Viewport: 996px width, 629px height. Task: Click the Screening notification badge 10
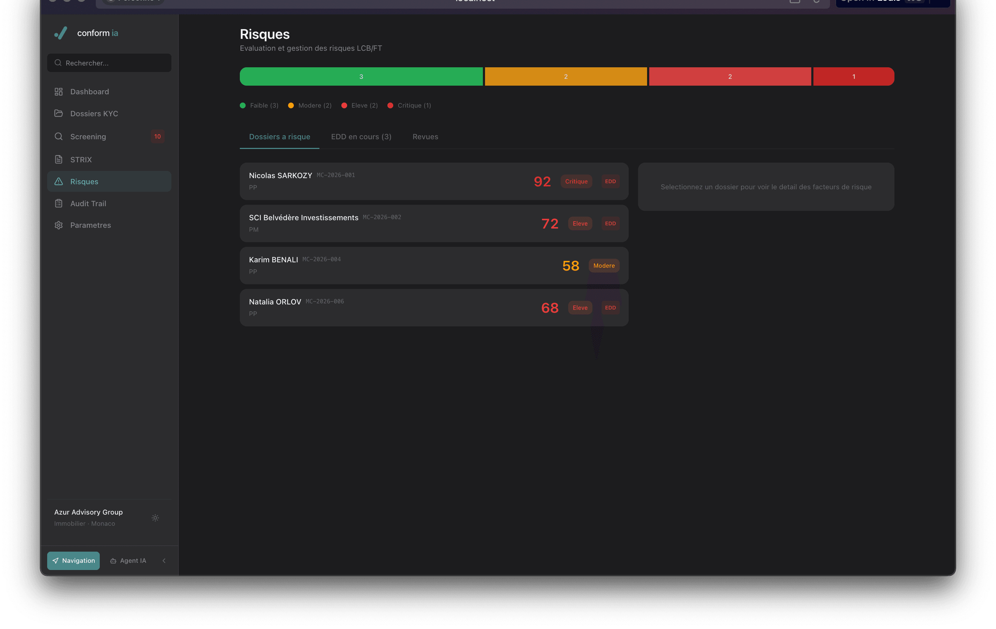157,136
